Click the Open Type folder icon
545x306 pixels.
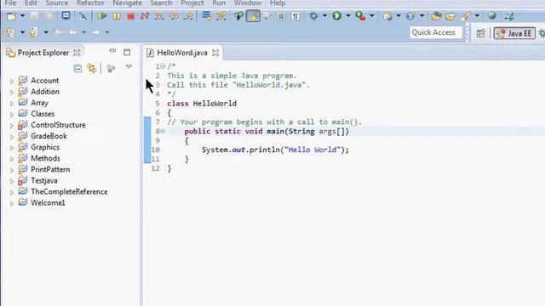click(x=436, y=16)
